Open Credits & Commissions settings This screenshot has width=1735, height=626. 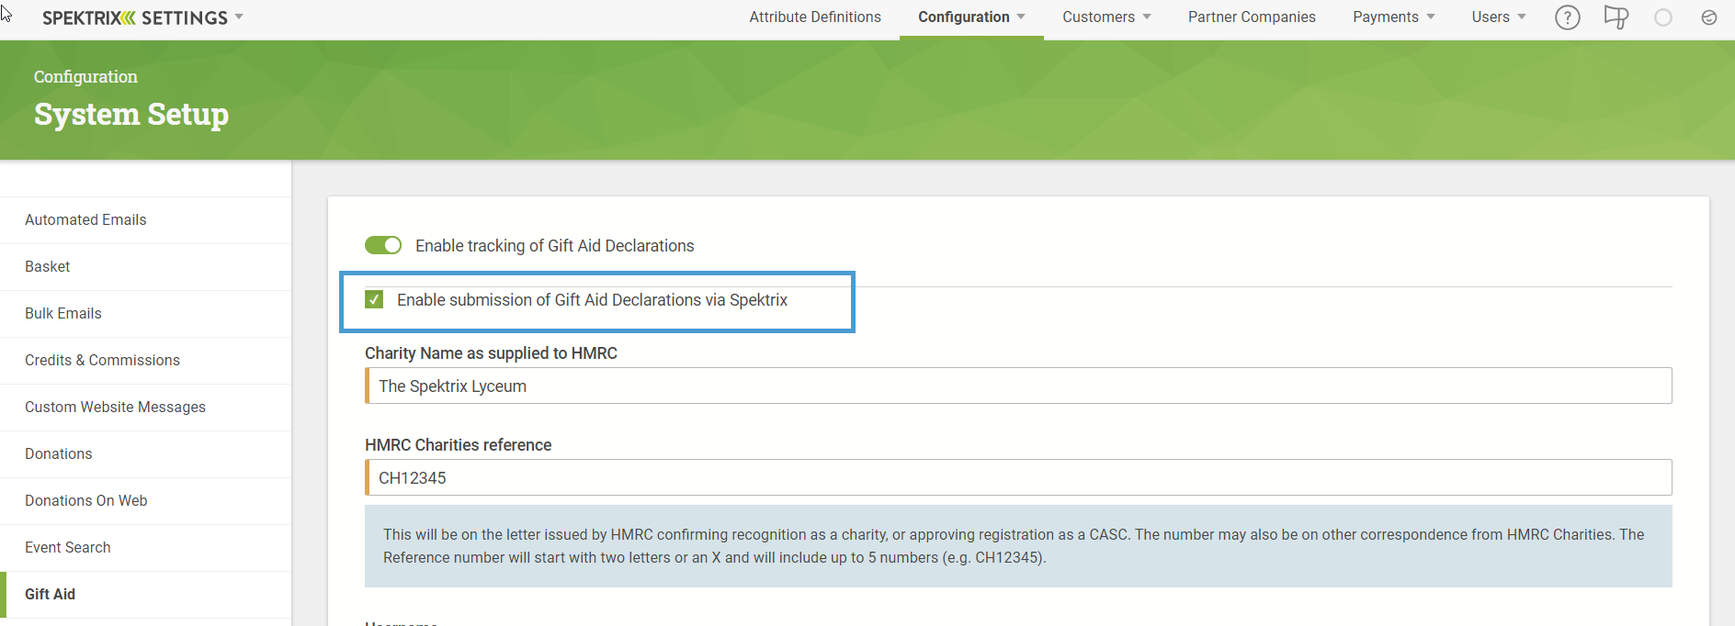pos(146,361)
